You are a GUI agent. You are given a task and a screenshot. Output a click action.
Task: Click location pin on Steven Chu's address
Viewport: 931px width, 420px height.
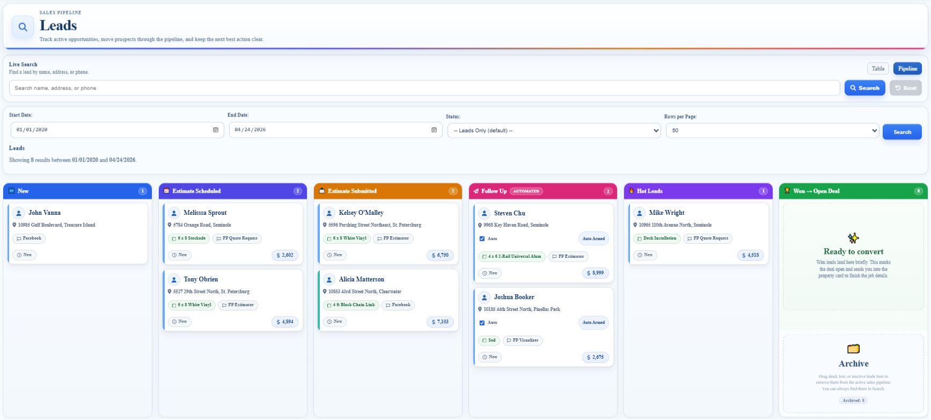(x=480, y=225)
